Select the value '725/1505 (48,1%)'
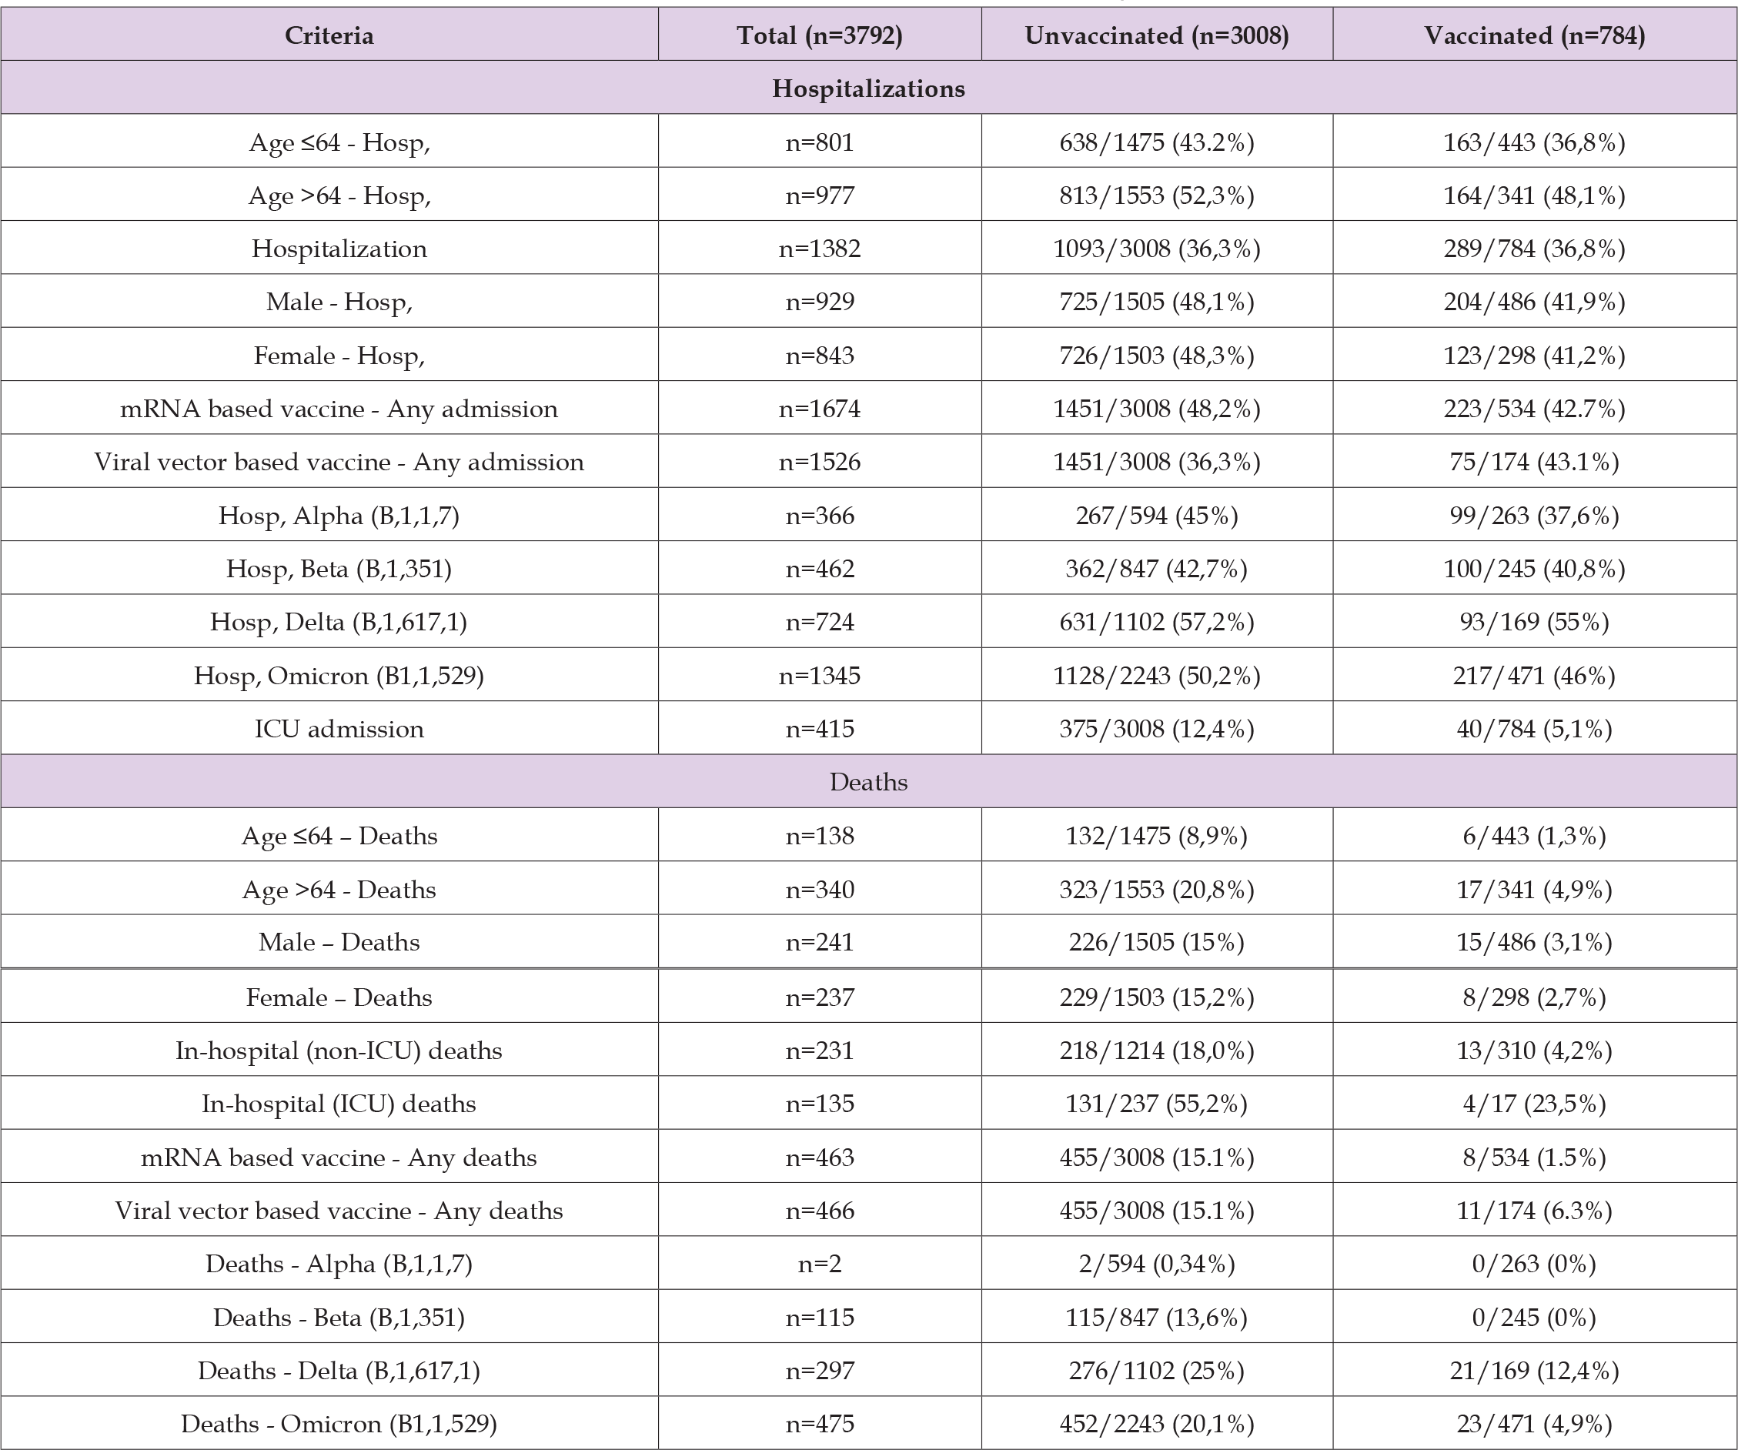 (1157, 302)
